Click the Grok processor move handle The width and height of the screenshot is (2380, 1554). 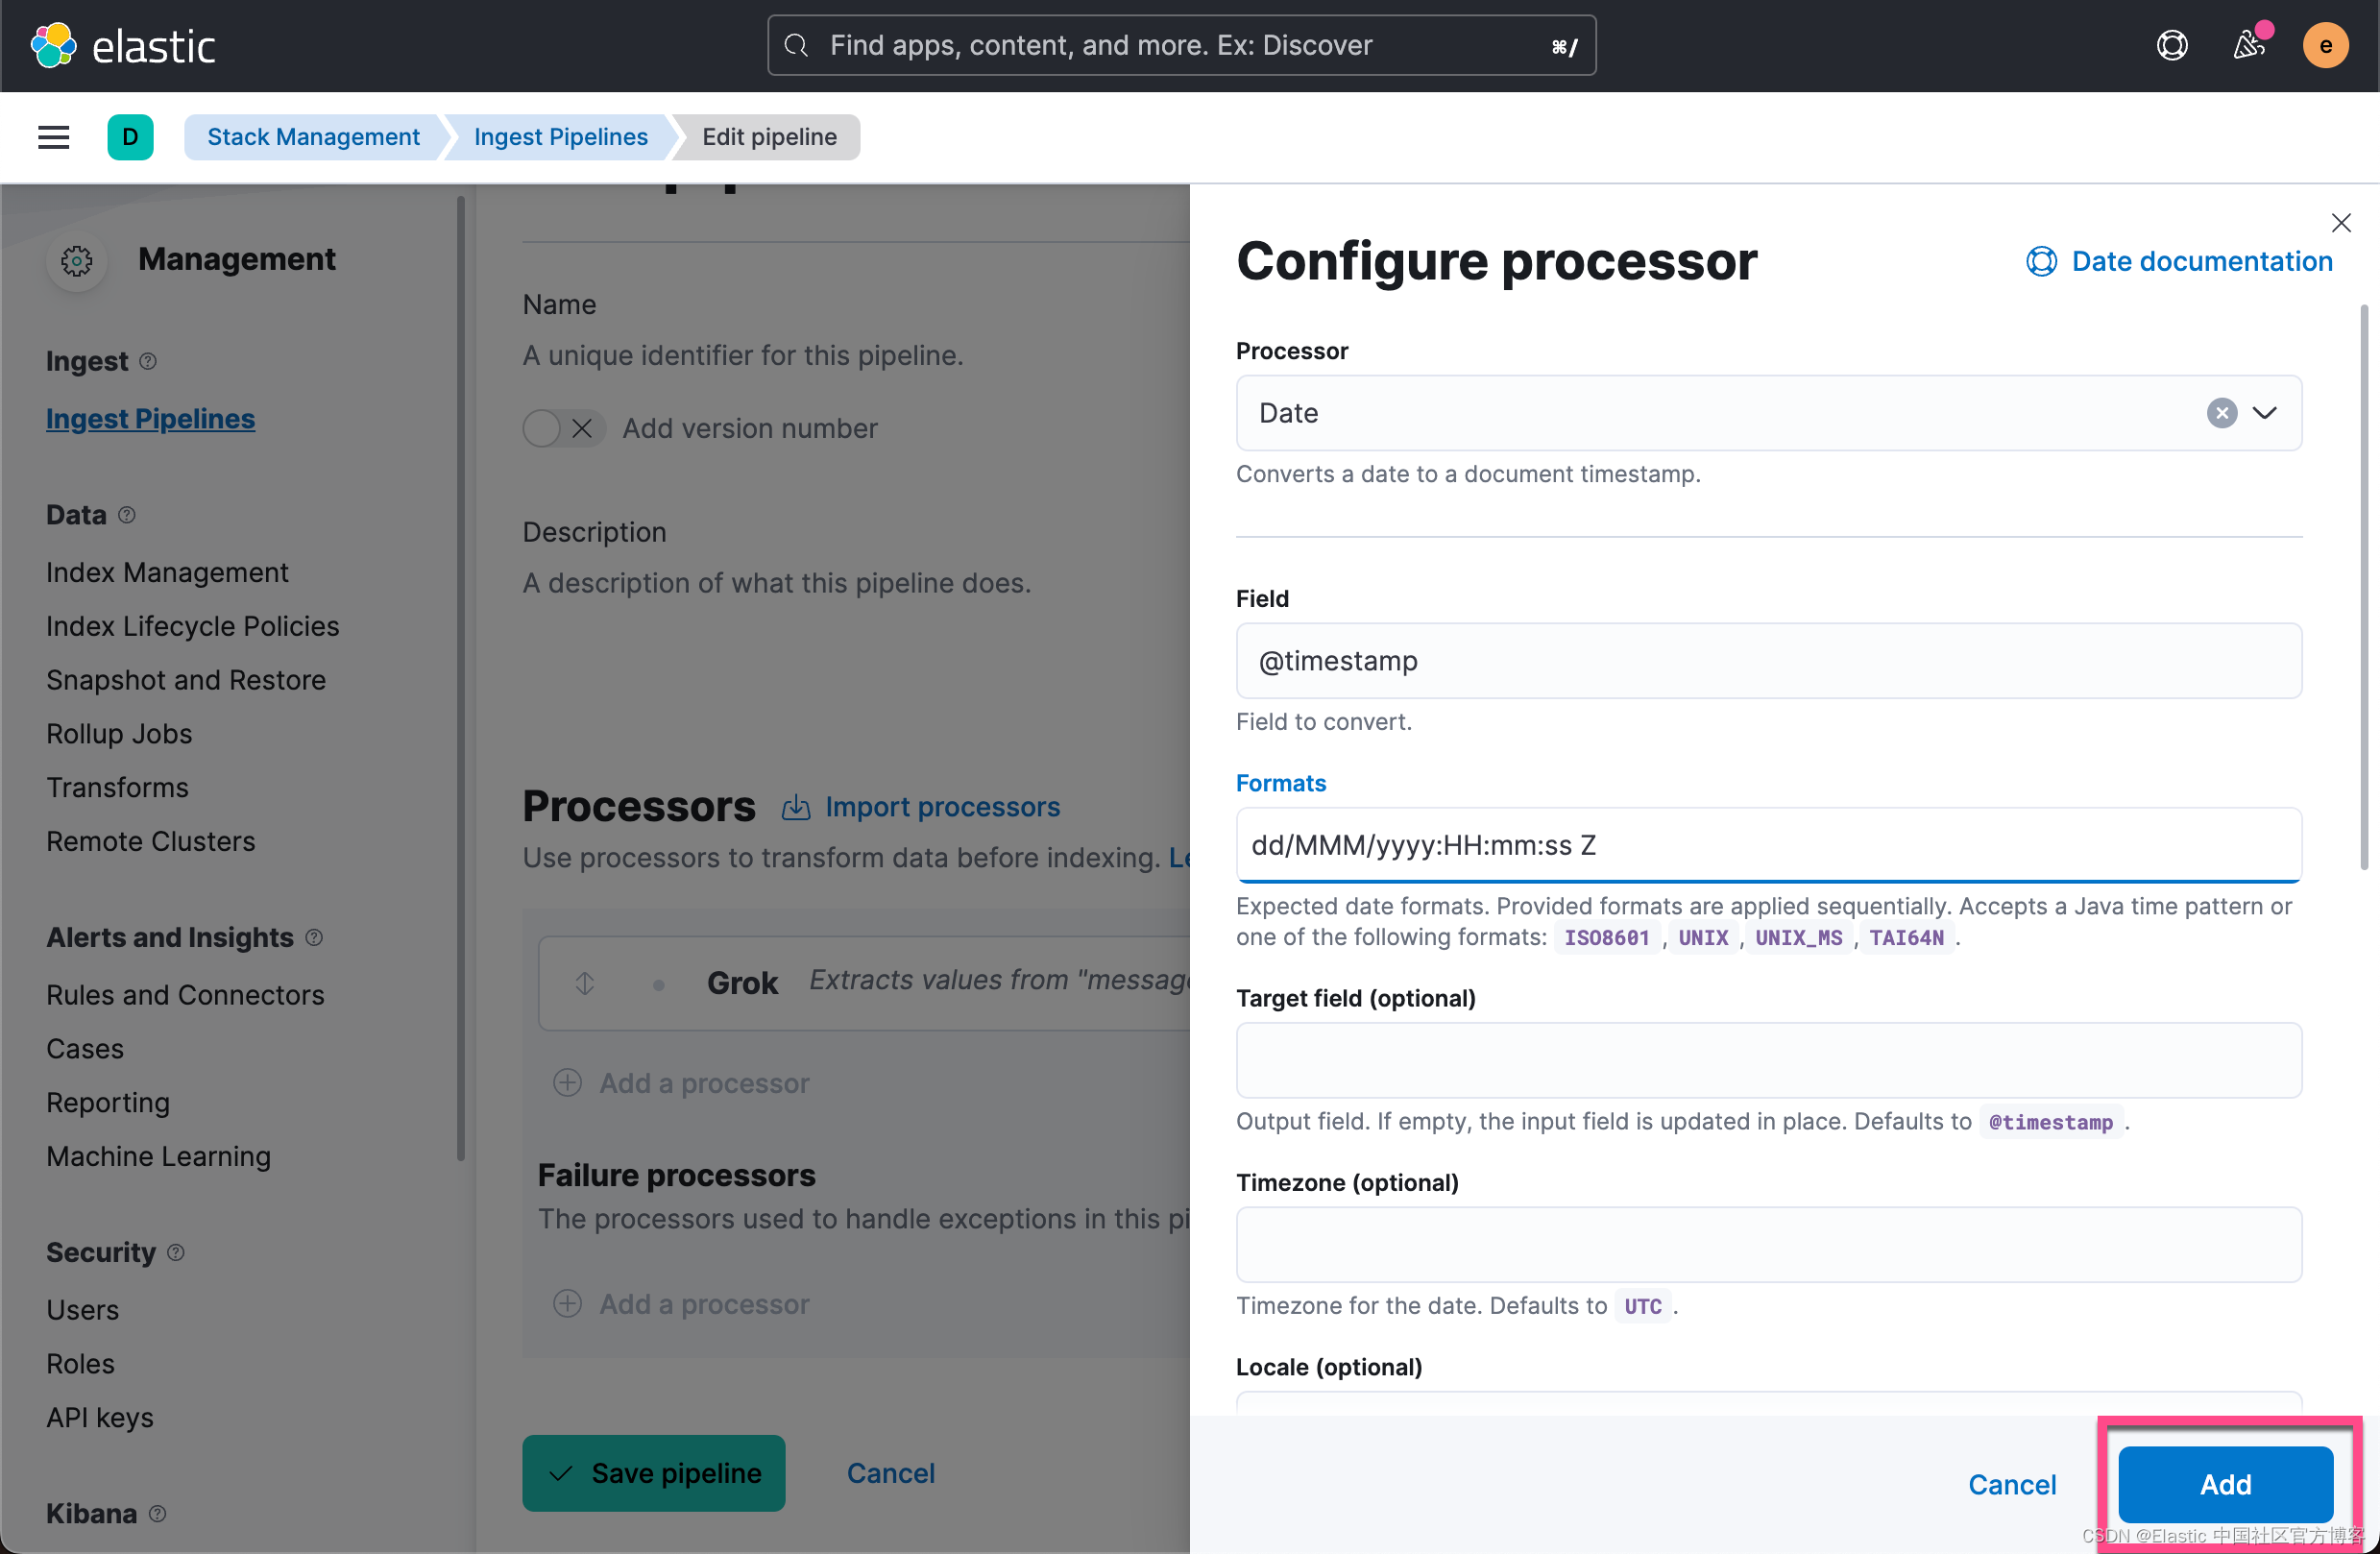pos(585,983)
